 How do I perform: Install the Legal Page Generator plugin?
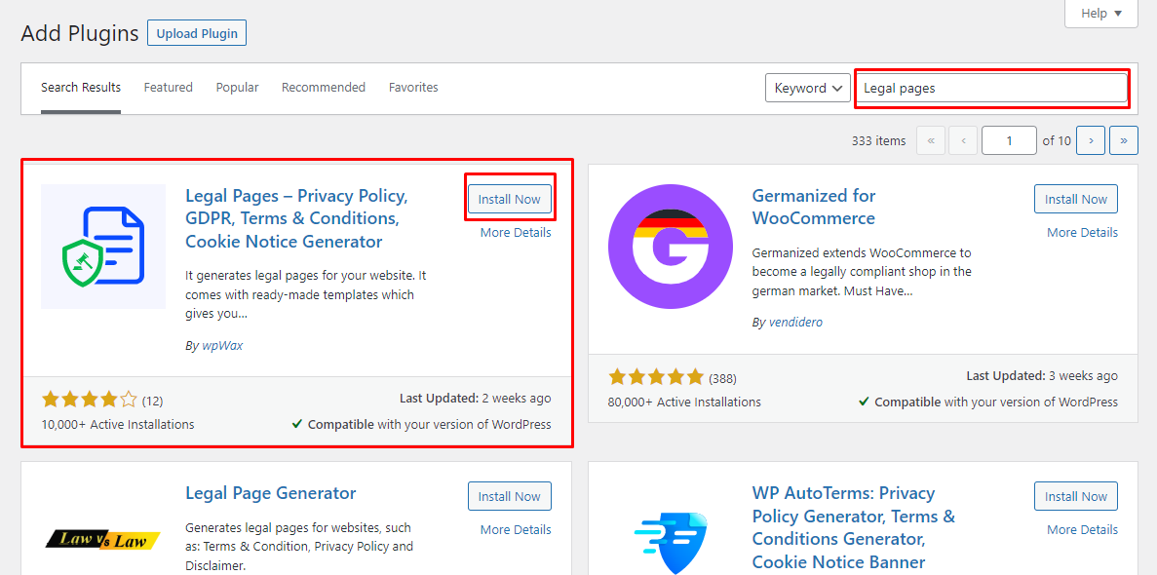(x=509, y=497)
